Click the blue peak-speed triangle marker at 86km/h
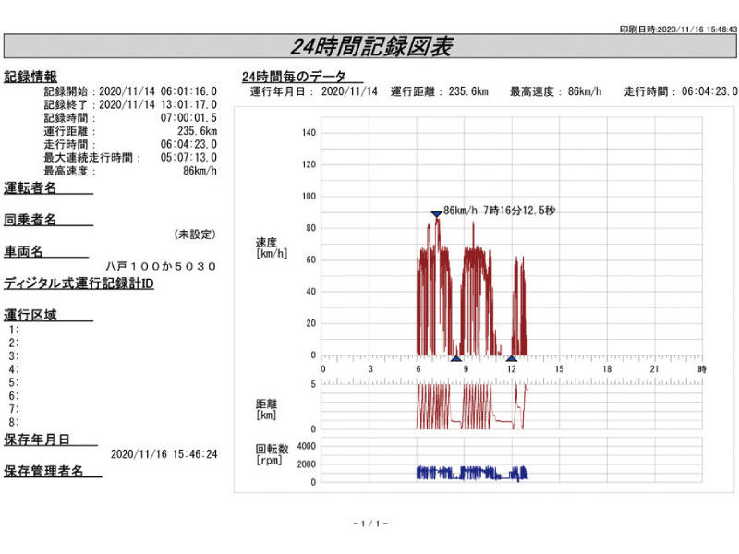Screen dimensions: 739x554 pos(436,214)
